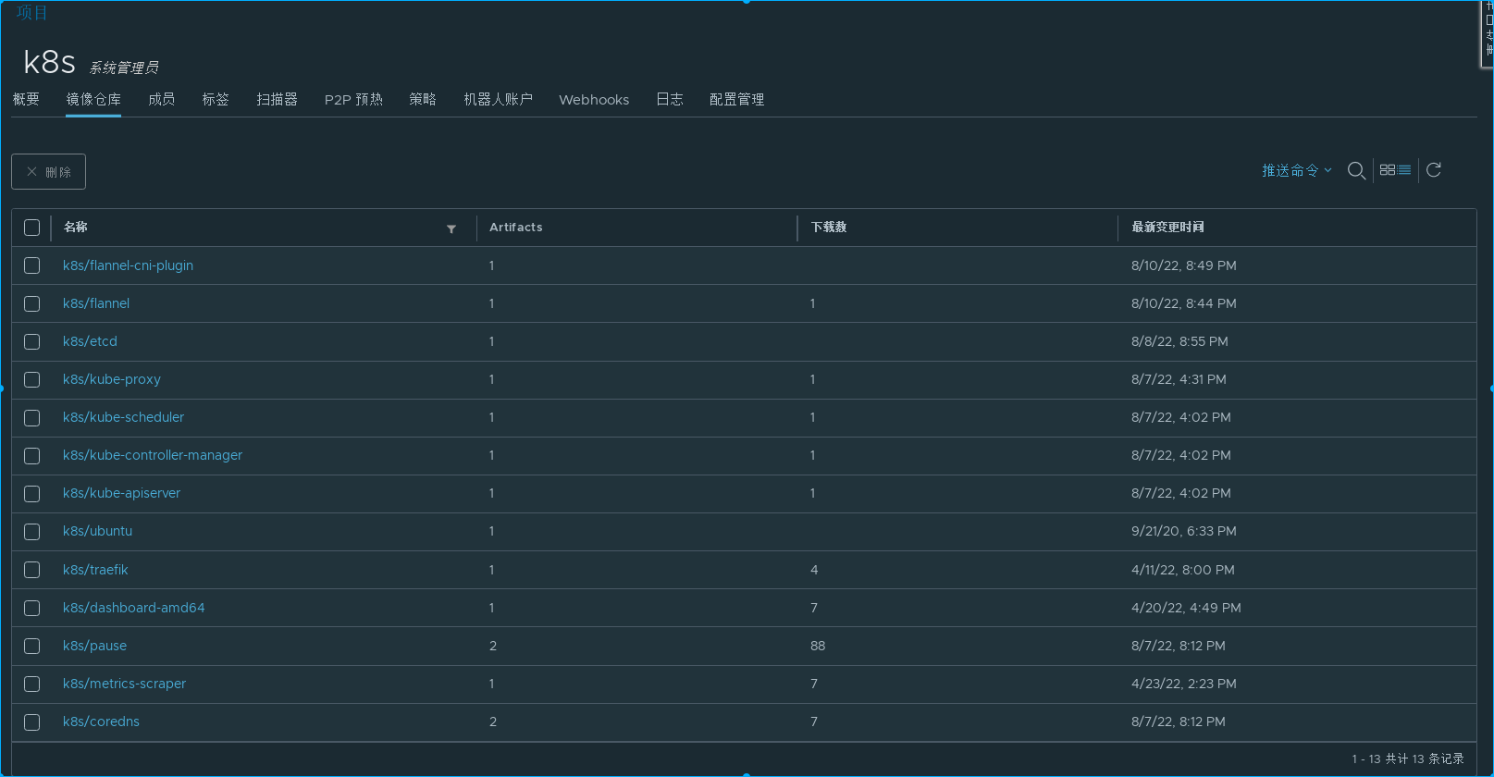Switch to list view icon

[x=1404, y=170]
